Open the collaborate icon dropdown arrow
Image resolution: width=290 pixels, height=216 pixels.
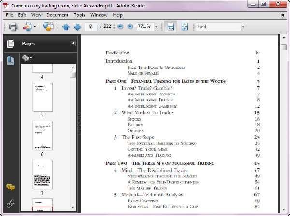coord(35,27)
